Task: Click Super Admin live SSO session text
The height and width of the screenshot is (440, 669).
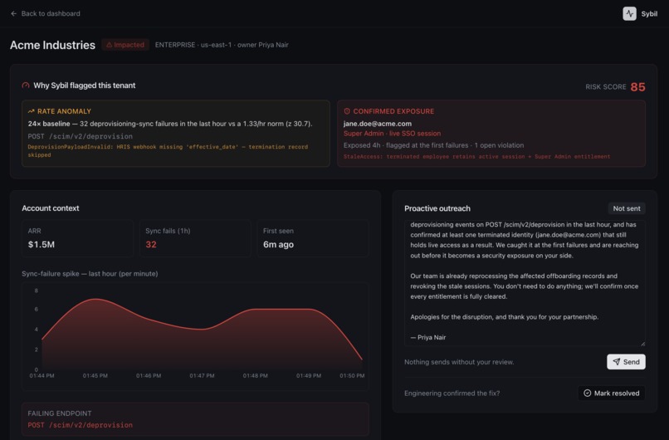Action: [392, 134]
